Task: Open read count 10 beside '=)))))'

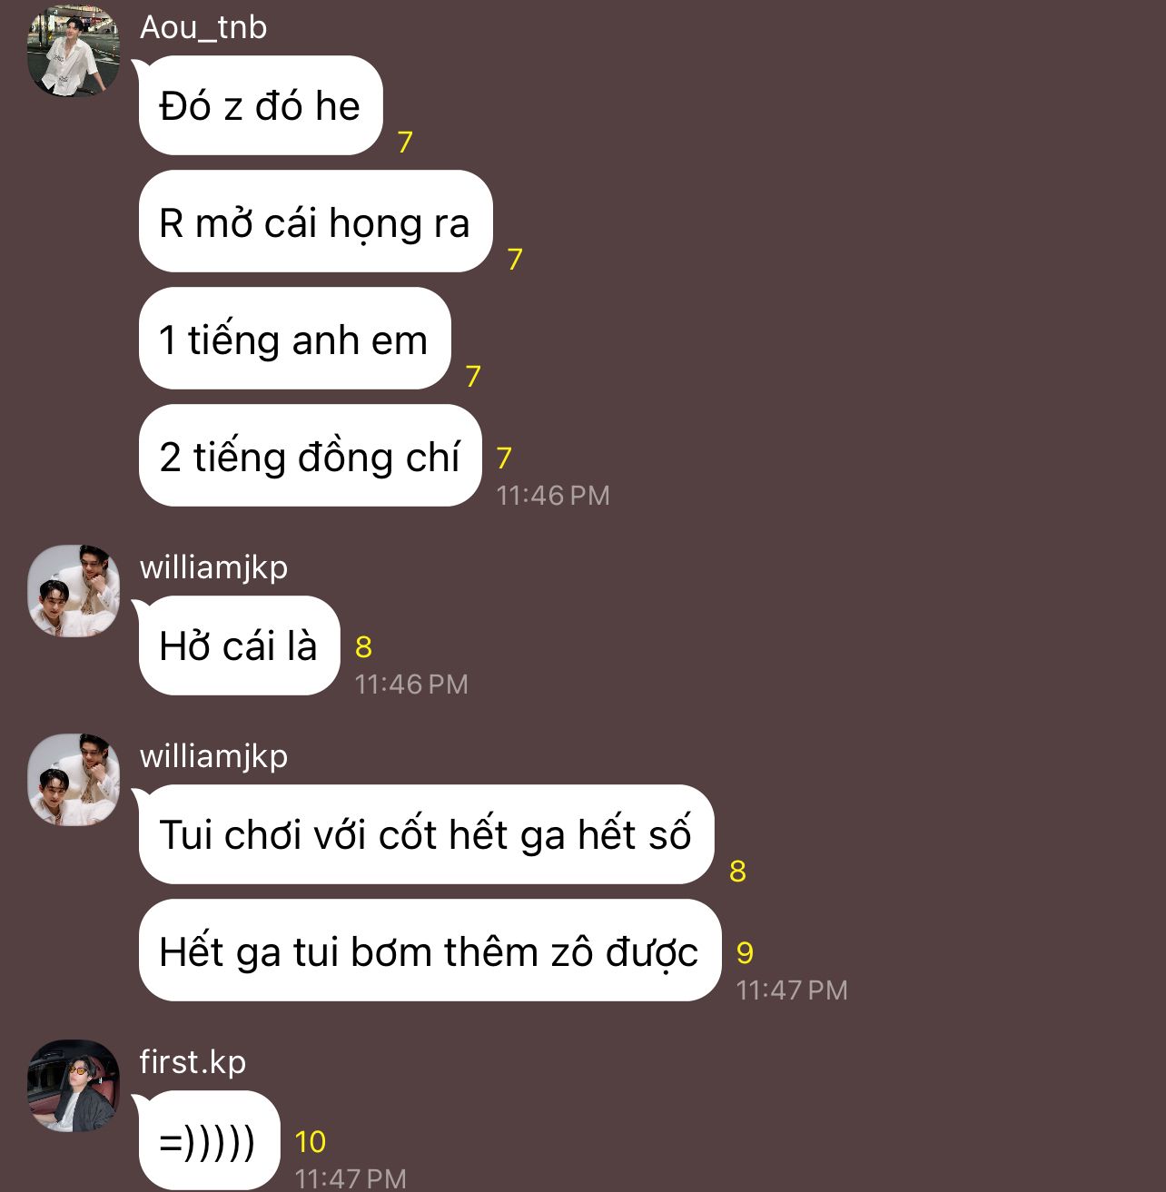Action: pyautogui.click(x=310, y=1141)
